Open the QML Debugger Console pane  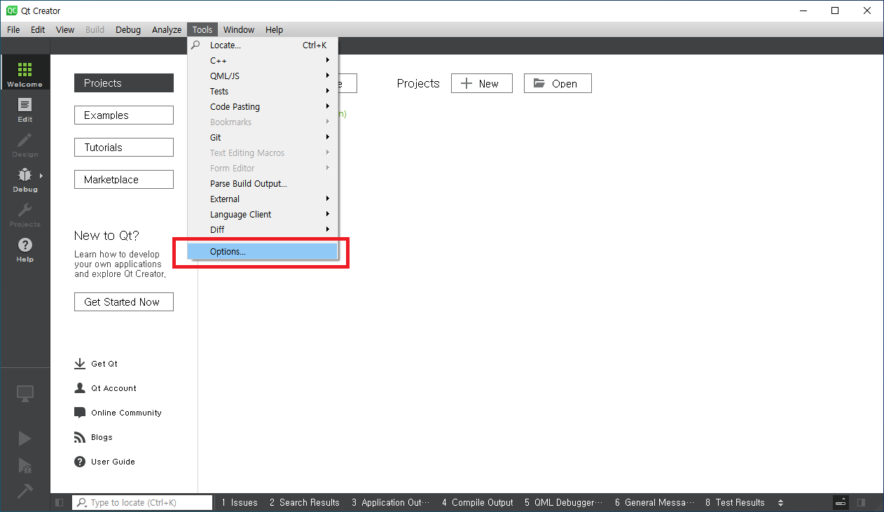coord(563,502)
